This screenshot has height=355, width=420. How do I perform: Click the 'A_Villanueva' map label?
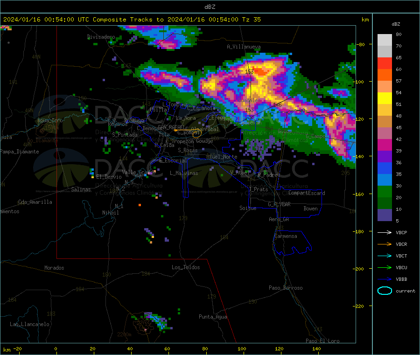coord(244,47)
